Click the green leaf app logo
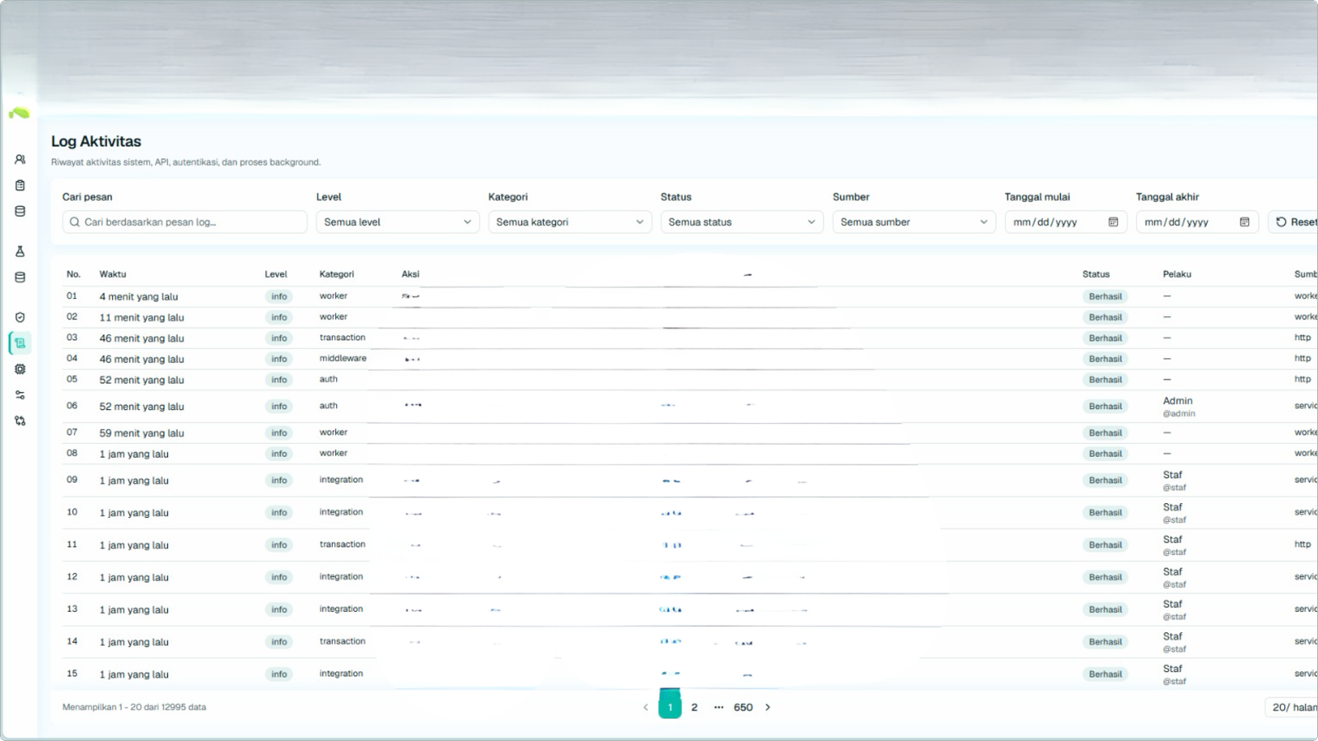Screen dimensions: 1318x741 [19, 113]
